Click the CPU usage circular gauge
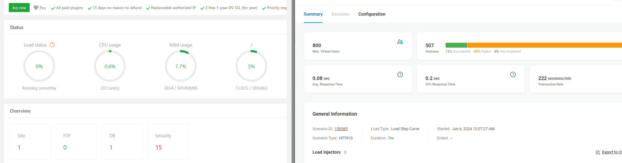This screenshot has height=163, width=622. tap(110, 66)
